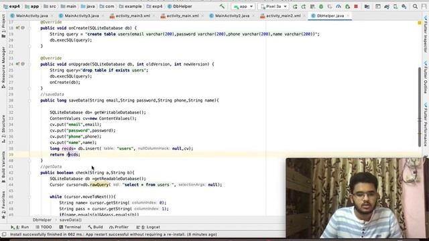Click the Sync Project with Gradle icon

click(x=387, y=6)
